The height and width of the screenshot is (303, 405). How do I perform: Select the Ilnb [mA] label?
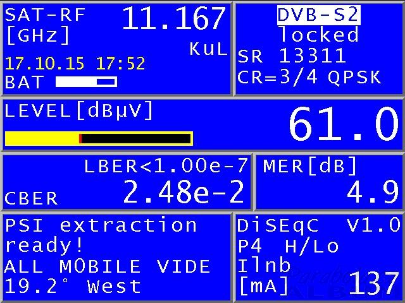(264, 276)
